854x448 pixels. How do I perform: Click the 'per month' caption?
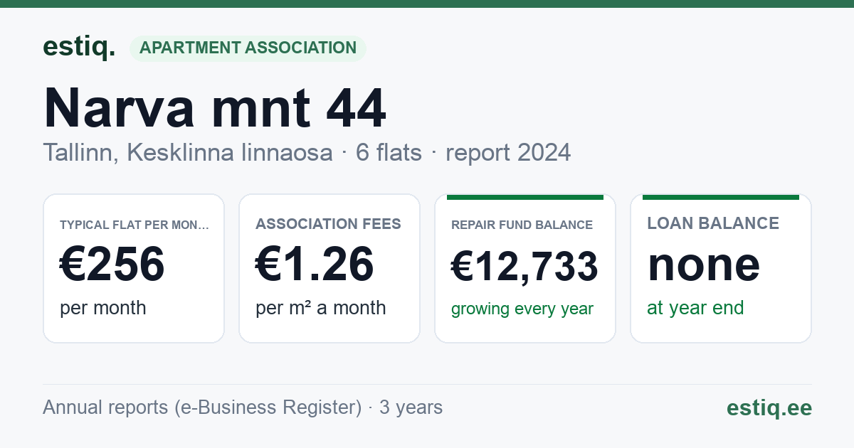coord(103,308)
